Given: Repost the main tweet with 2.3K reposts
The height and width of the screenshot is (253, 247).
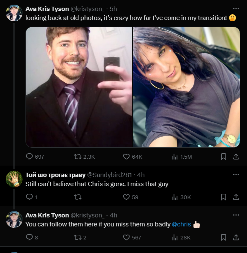Looking at the screenshot, I should point(84,157).
